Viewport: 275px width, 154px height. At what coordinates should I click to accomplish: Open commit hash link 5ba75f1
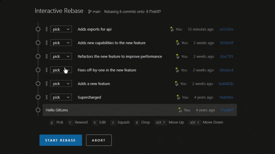tap(226, 56)
